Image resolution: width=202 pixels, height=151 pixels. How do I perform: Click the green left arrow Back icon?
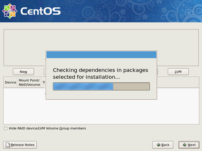pyautogui.click(x=158, y=145)
